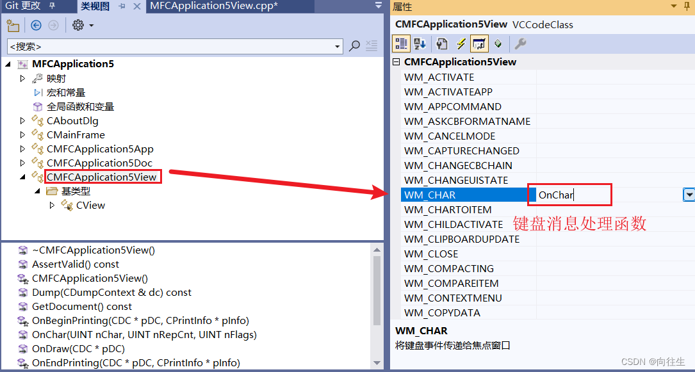This screenshot has width=695, height=372.
Task: Select the OnDraw(CDC * pDC) member
Action: [x=78, y=349]
